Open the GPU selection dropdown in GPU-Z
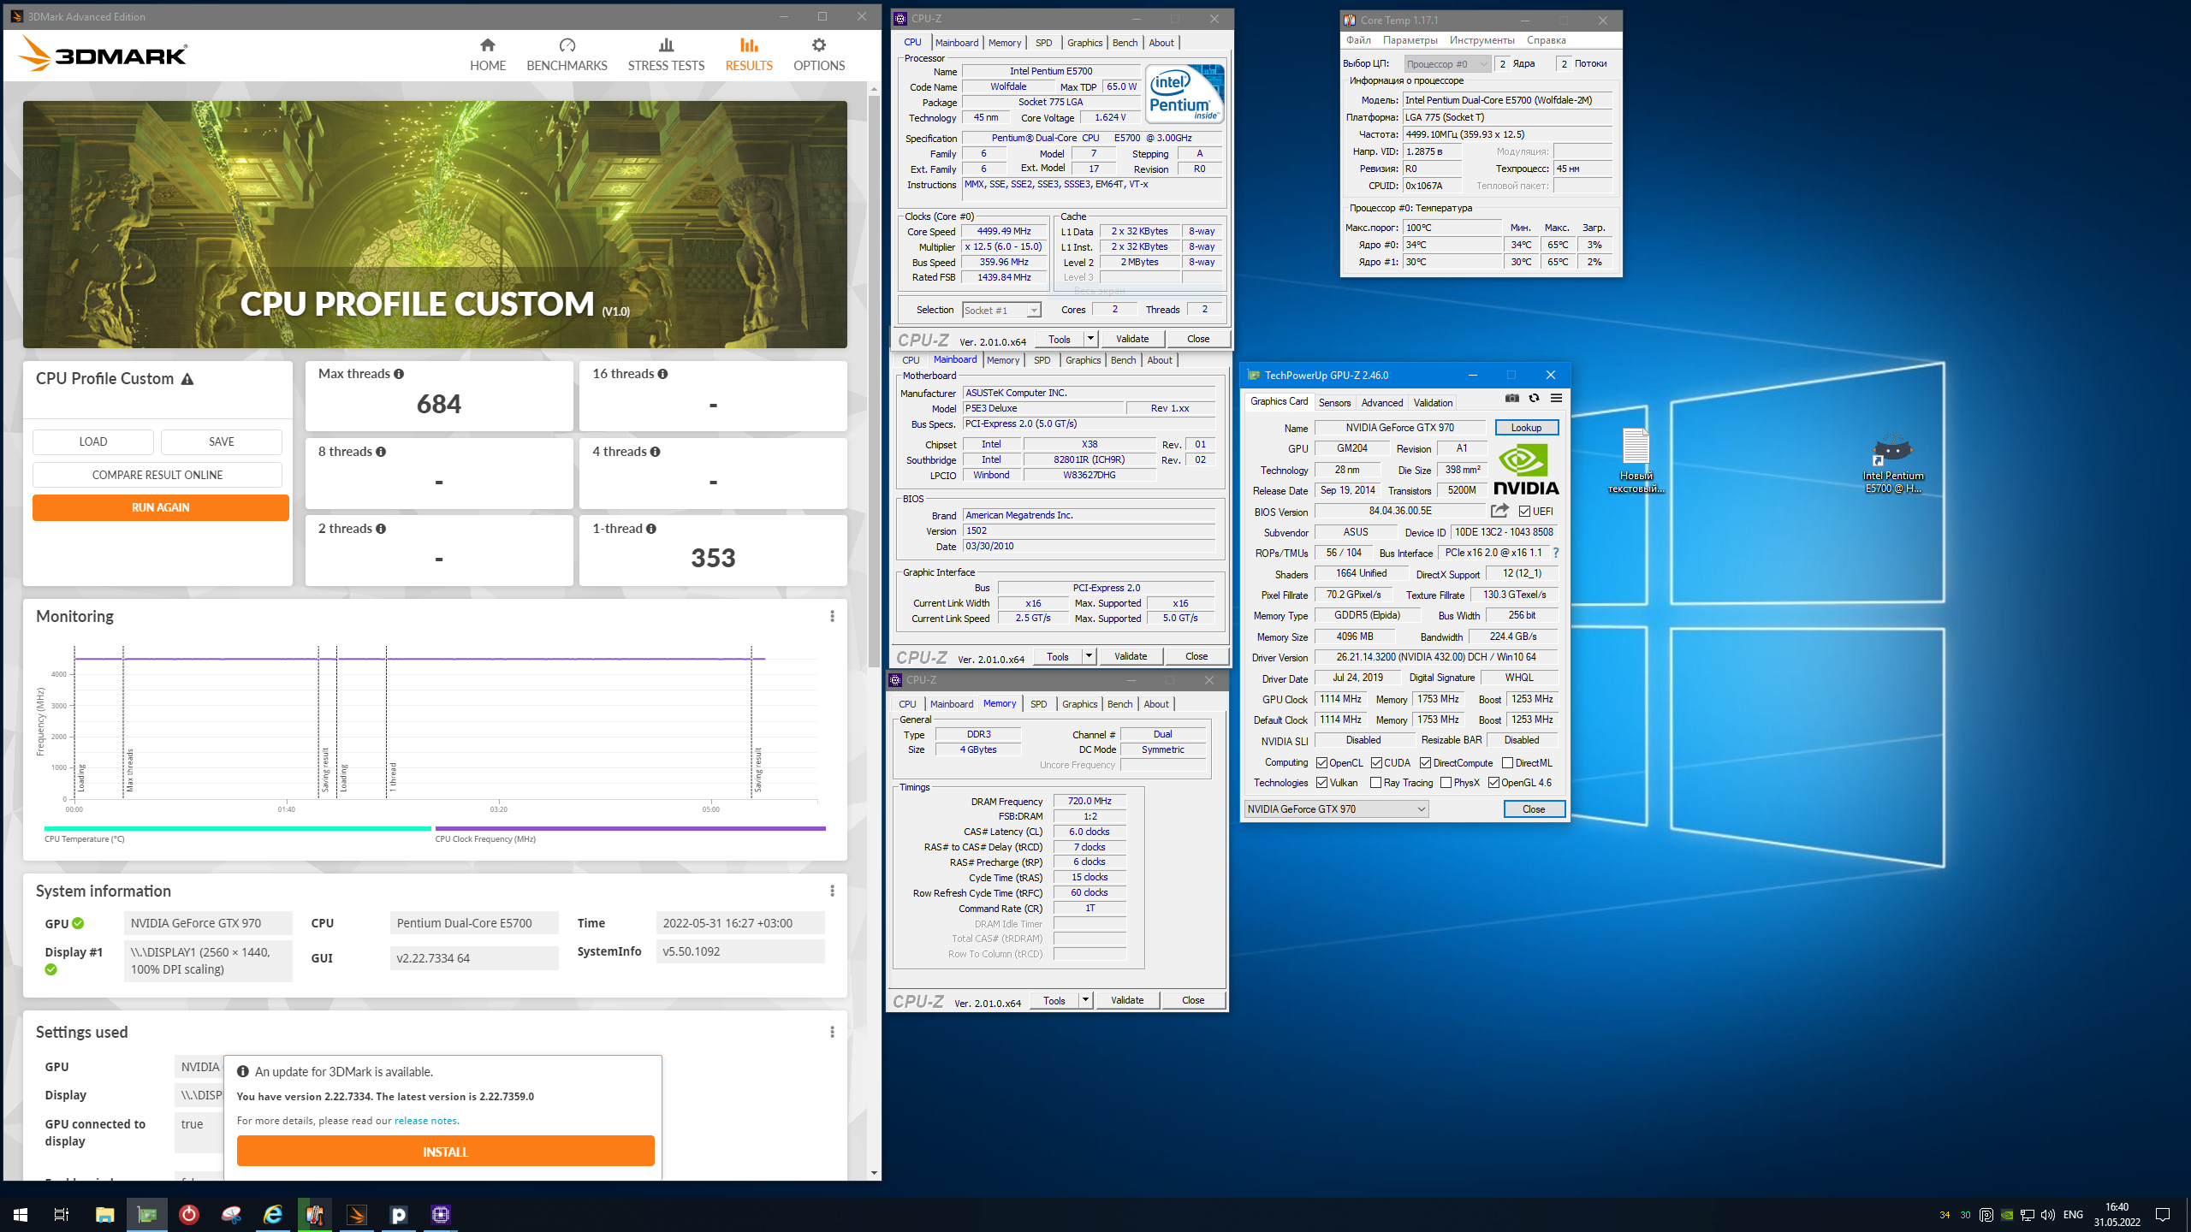The image size is (2191, 1232). (x=1336, y=809)
